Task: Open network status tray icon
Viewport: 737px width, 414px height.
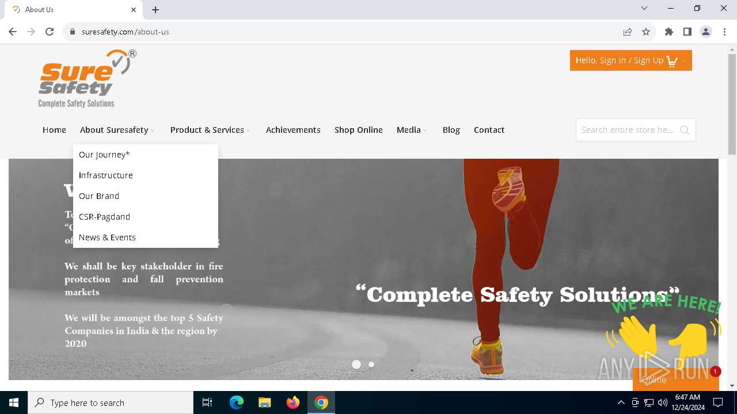Action: coord(649,402)
